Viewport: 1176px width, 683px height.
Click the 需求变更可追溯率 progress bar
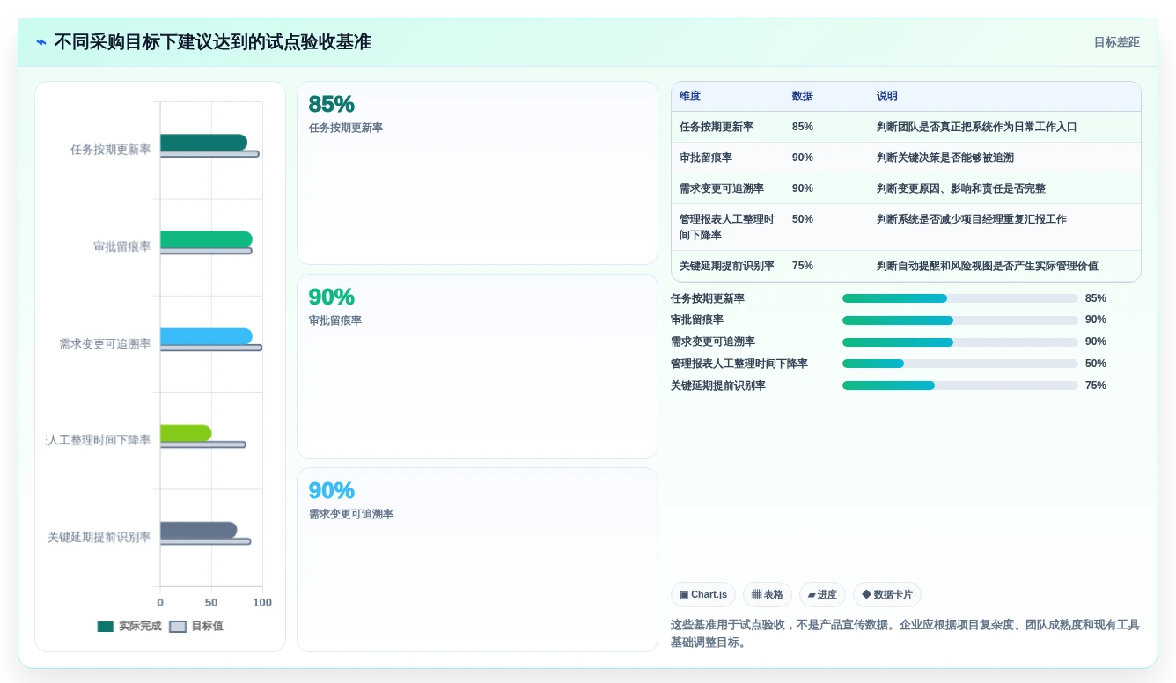pyautogui.click(x=960, y=342)
